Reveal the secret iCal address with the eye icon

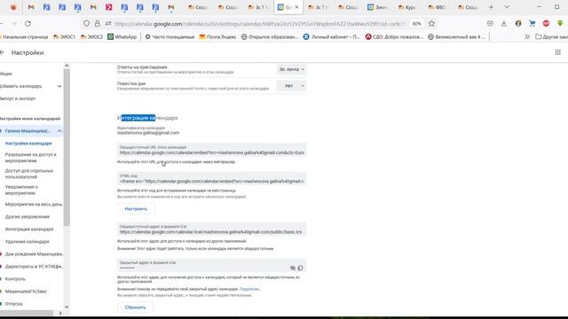(x=293, y=268)
